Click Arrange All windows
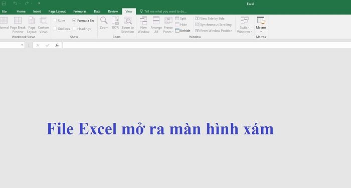This screenshot has width=351, height=188. (x=156, y=25)
